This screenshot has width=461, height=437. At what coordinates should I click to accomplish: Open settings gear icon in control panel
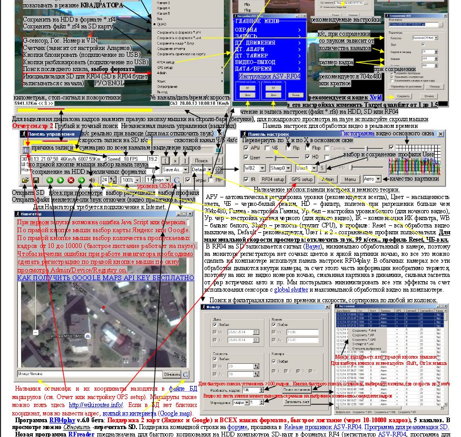[x=219, y=170]
